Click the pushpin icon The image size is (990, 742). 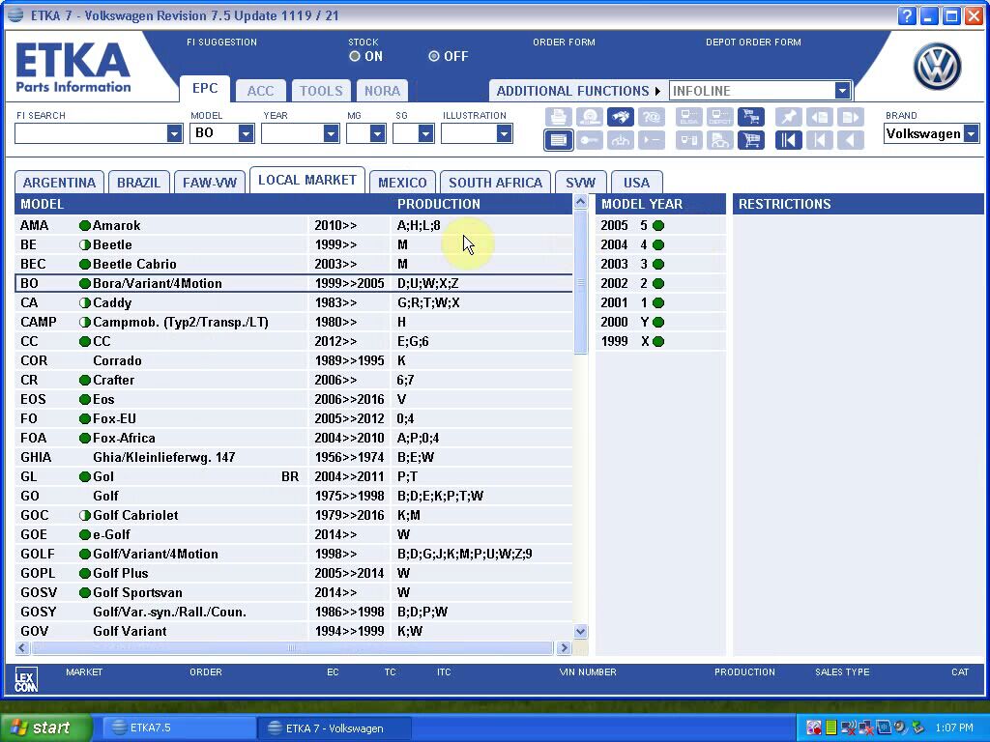tap(789, 117)
